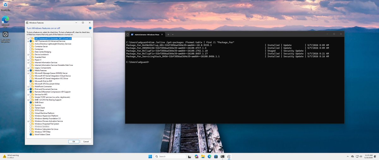Open File Explorer from the taskbar
Screen dimensions: 379x160
pos(203,157)
